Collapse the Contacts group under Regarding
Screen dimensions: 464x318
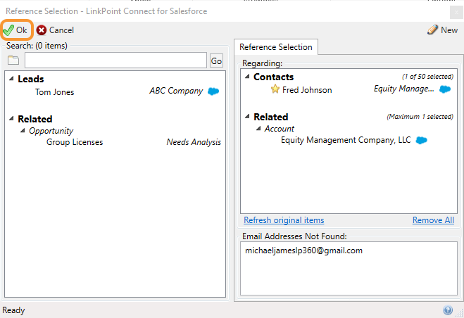click(247, 76)
